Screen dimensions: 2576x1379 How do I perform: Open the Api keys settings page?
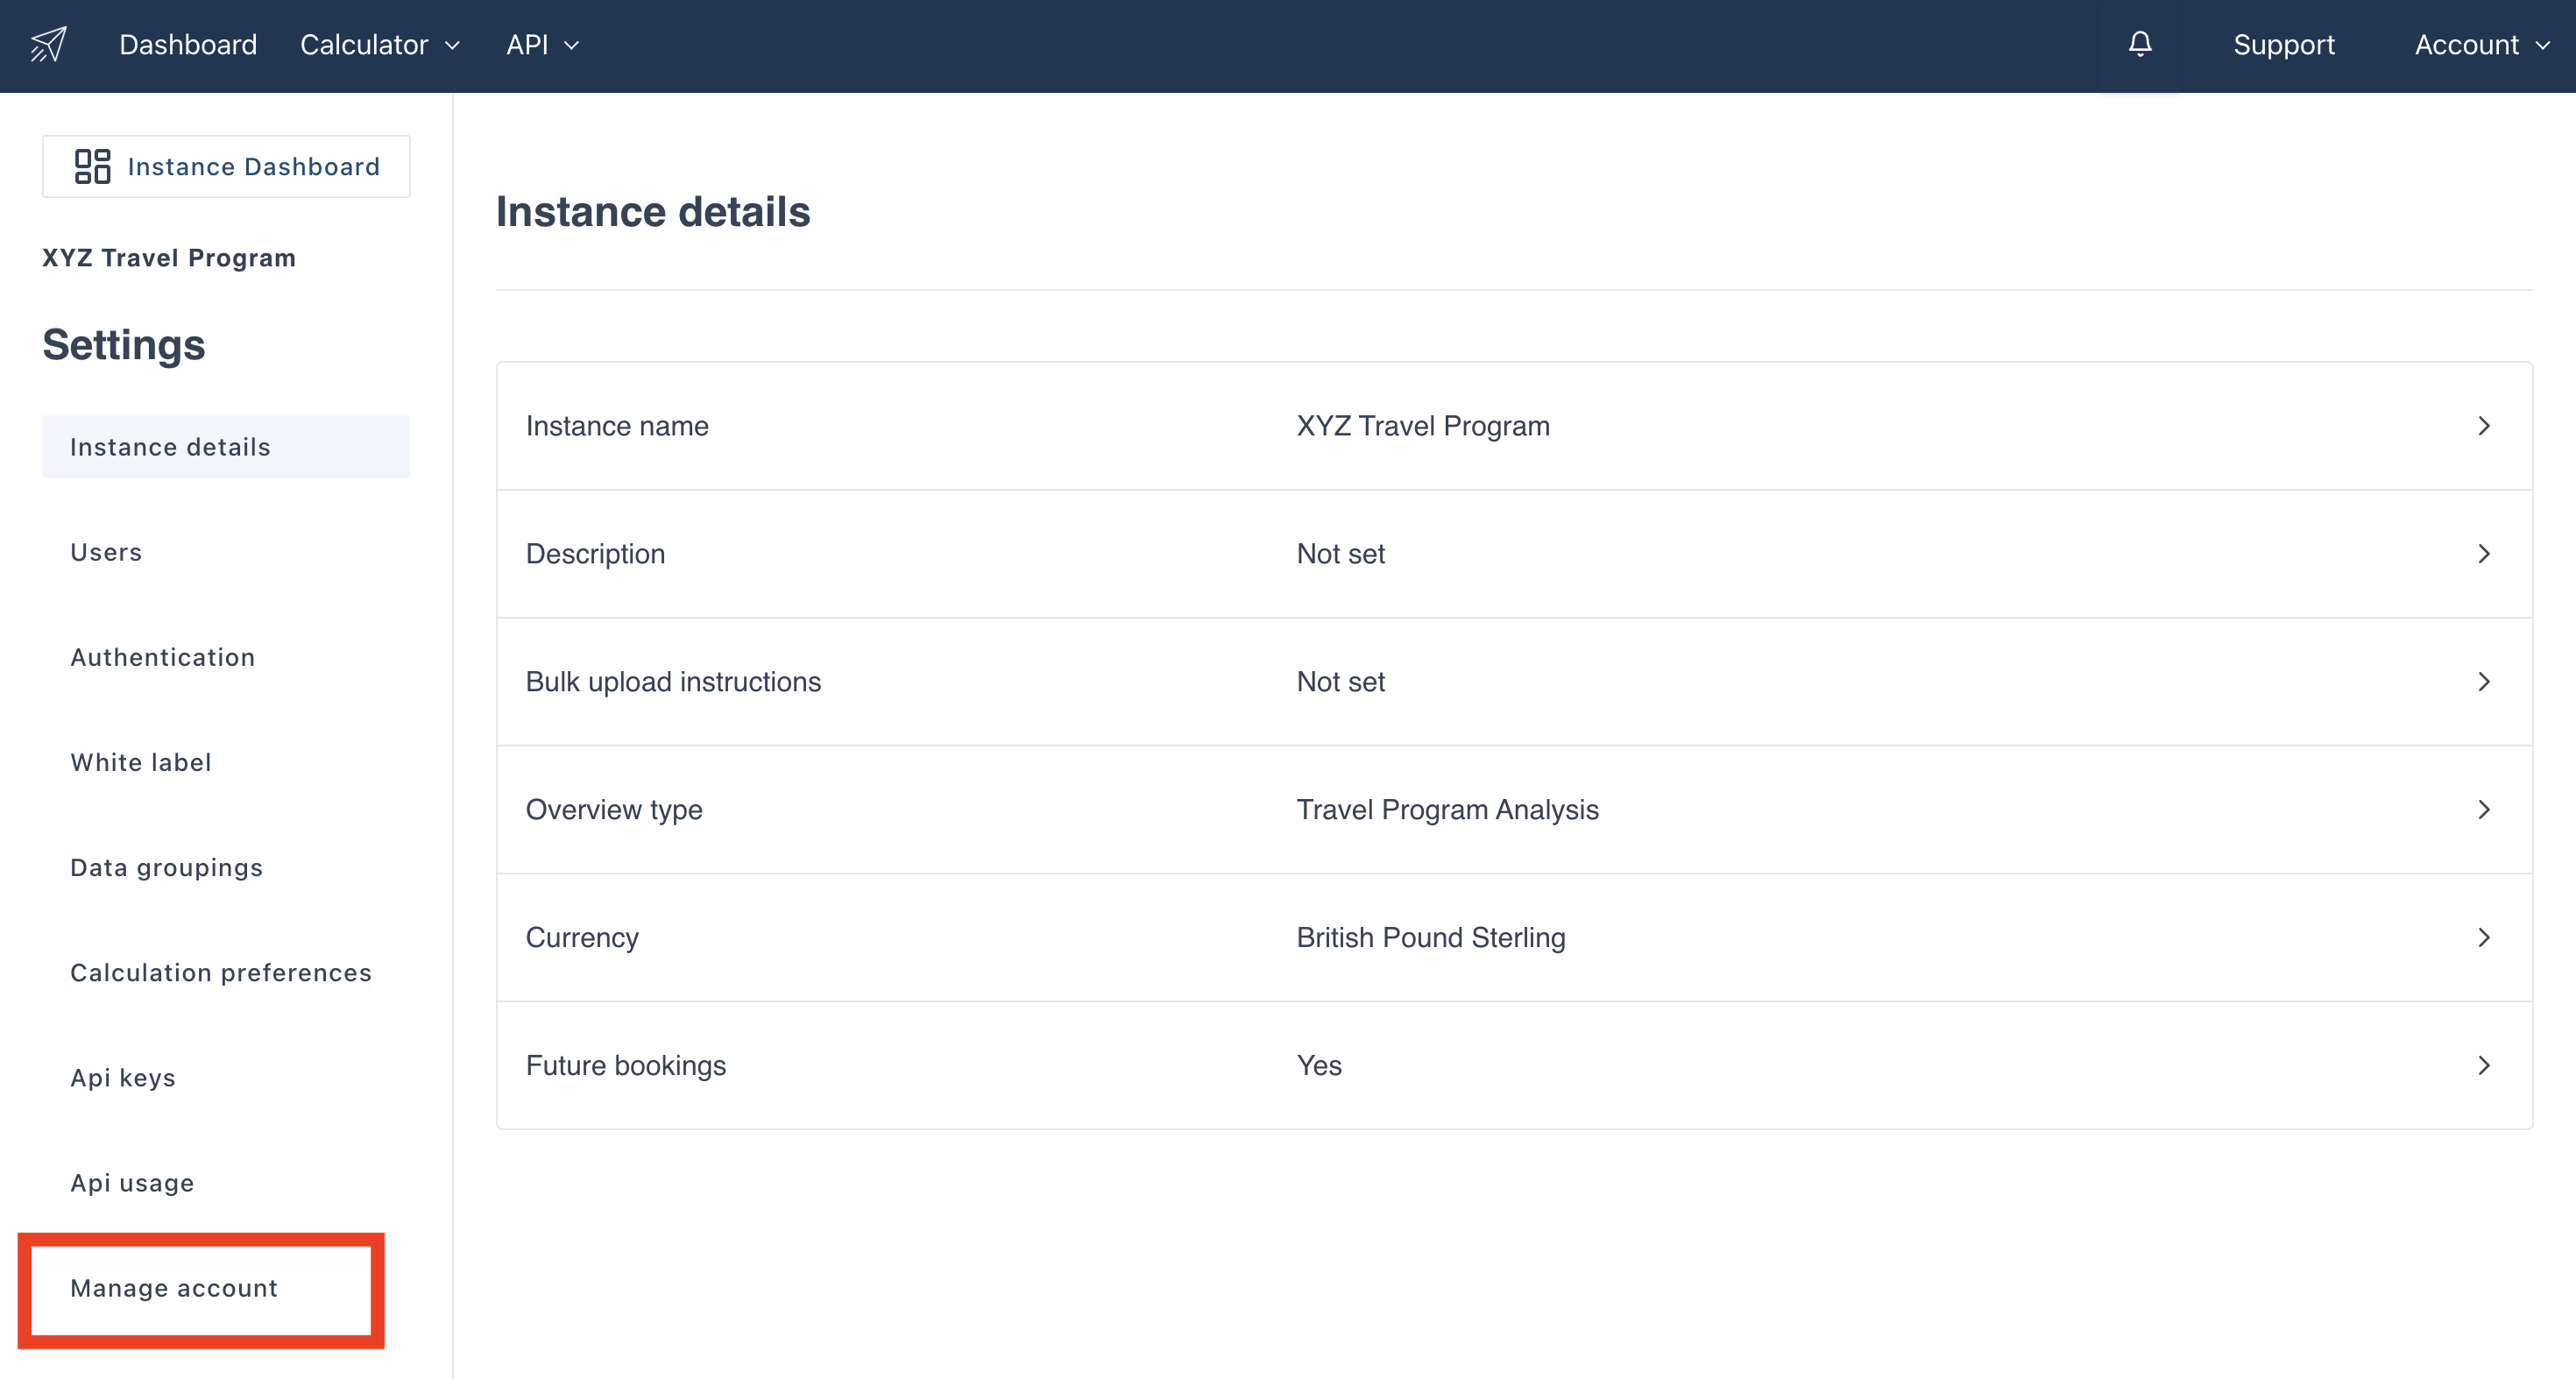123,1078
